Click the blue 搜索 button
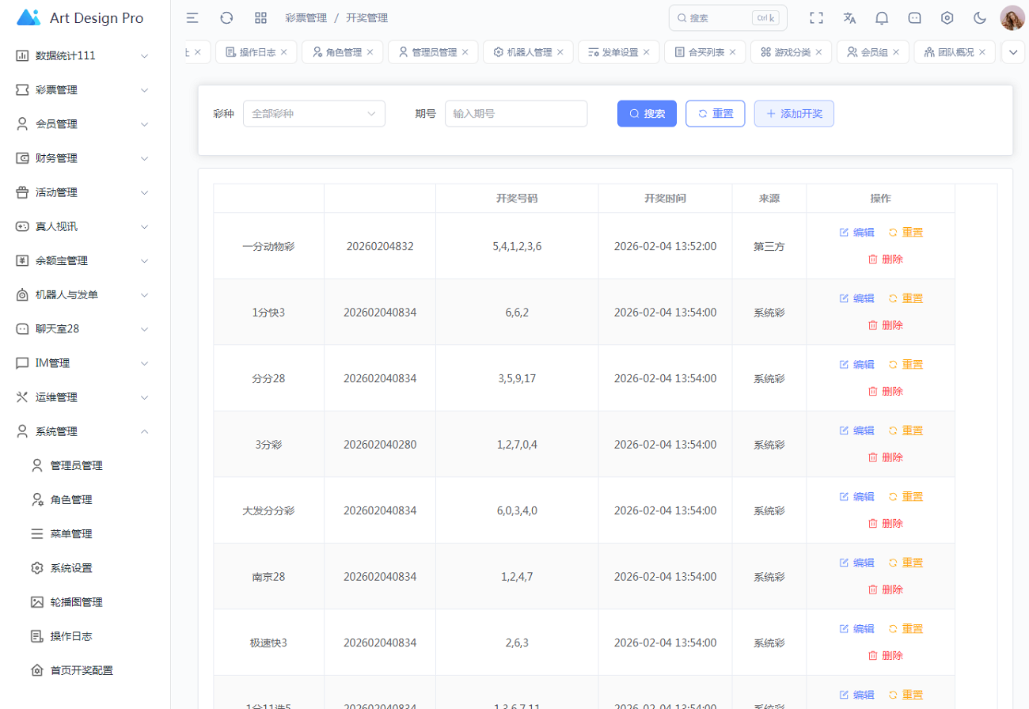Image resolution: width=1029 pixels, height=709 pixels. 647,114
